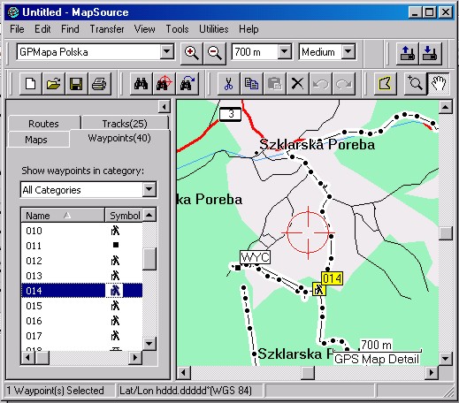The width and height of the screenshot is (459, 403).
Task: Click waypoint list scroll-right arrow
Action: point(135,358)
